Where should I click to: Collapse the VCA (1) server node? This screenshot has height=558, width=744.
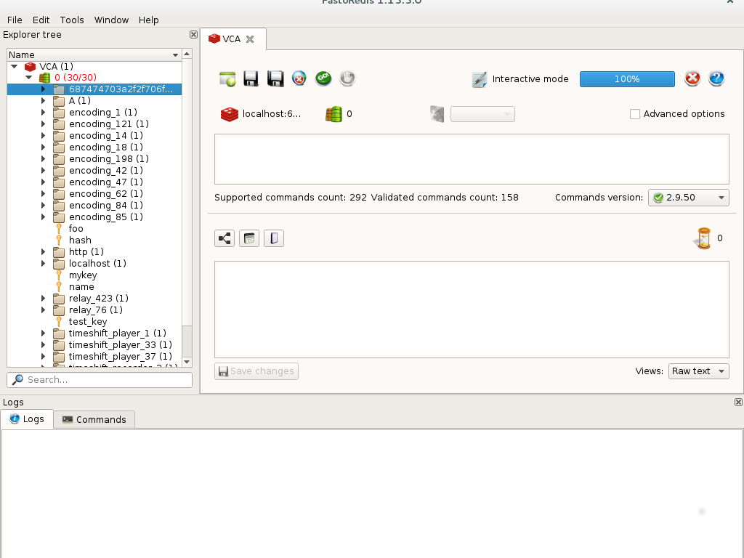[x=15, y=66]
